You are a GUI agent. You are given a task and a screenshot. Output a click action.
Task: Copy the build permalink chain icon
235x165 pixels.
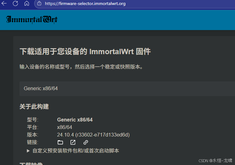coord(86,142)
